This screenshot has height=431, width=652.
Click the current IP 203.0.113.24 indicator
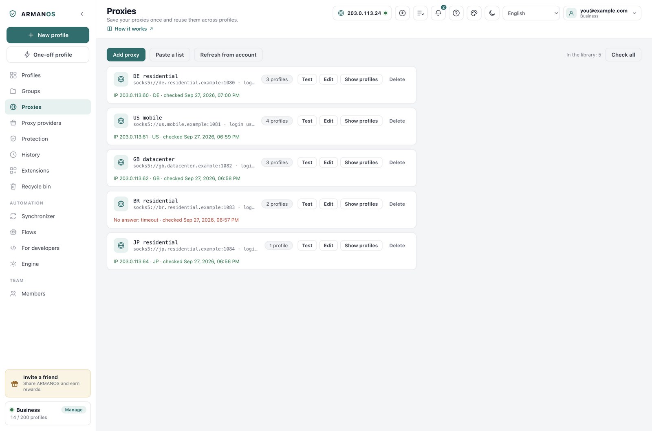362,13
